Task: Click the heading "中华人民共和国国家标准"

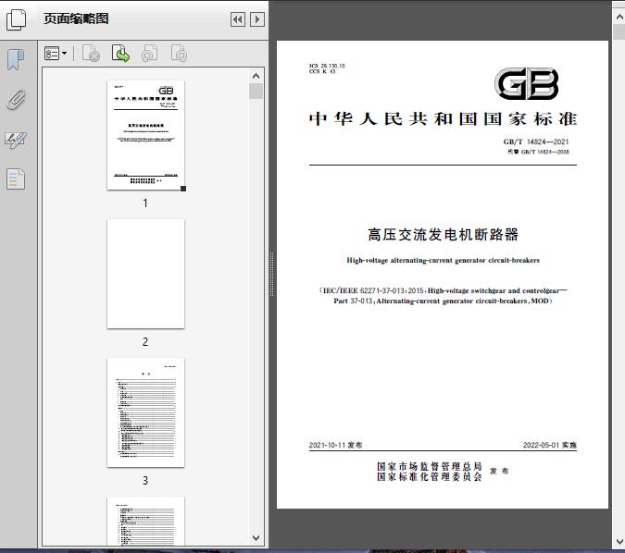Action: 443,119
